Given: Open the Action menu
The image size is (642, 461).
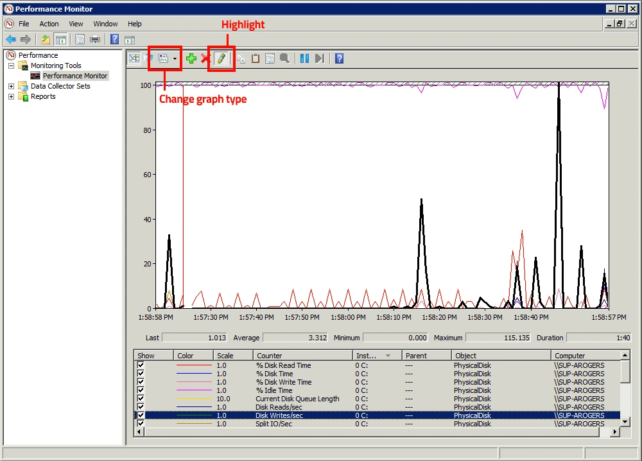Looking at the screenshot, I should tap(49, 24).
